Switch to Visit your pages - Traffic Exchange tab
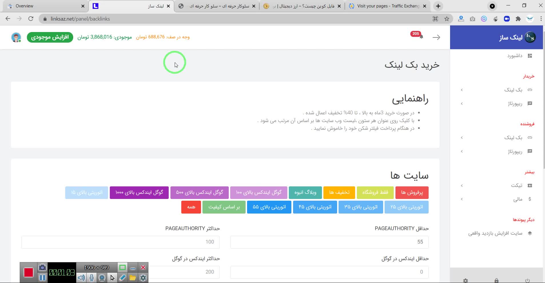This screenshot has width=545, height=283. 387,6
